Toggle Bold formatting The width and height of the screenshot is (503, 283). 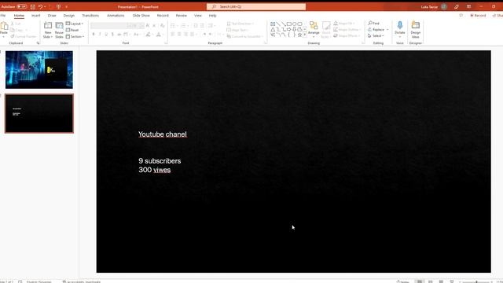click(94, 35)
